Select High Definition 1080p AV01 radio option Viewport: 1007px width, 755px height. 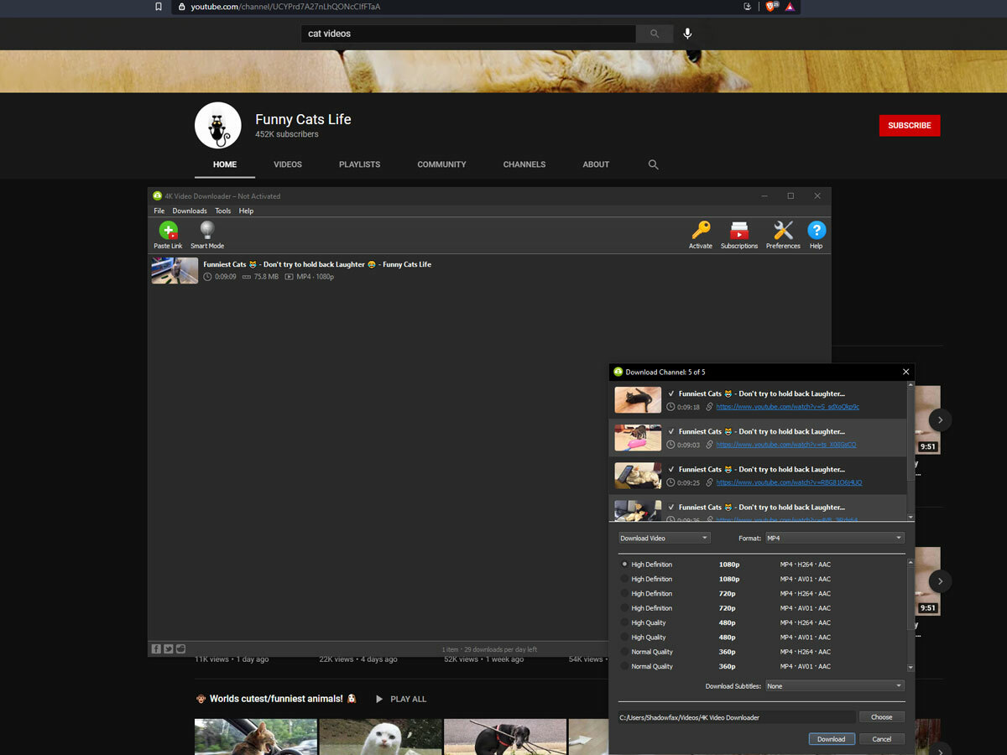coord(624,579)
